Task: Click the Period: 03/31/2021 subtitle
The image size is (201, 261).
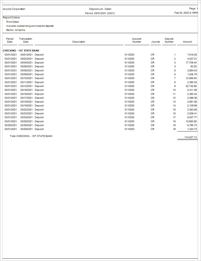Action: coord(100,13)
